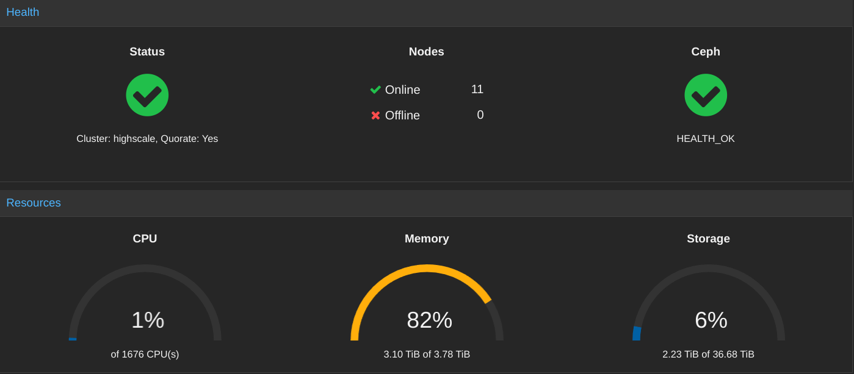
Task: Click the HEALTH_OK status link
Action: [706, 138]
